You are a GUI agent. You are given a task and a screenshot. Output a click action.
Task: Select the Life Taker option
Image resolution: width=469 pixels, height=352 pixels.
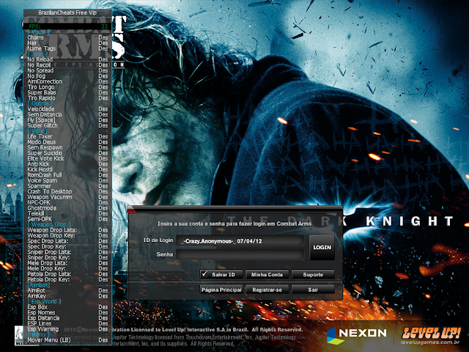click(x=67, y=136)
